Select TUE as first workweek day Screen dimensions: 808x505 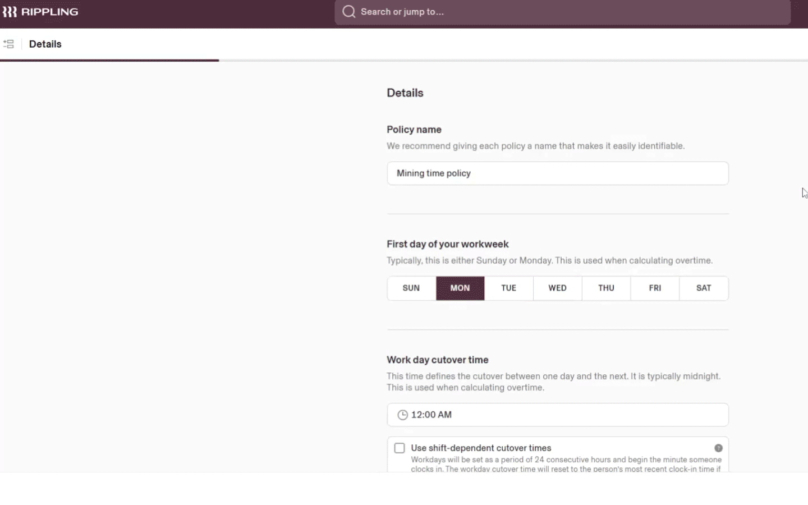[509, 288]
